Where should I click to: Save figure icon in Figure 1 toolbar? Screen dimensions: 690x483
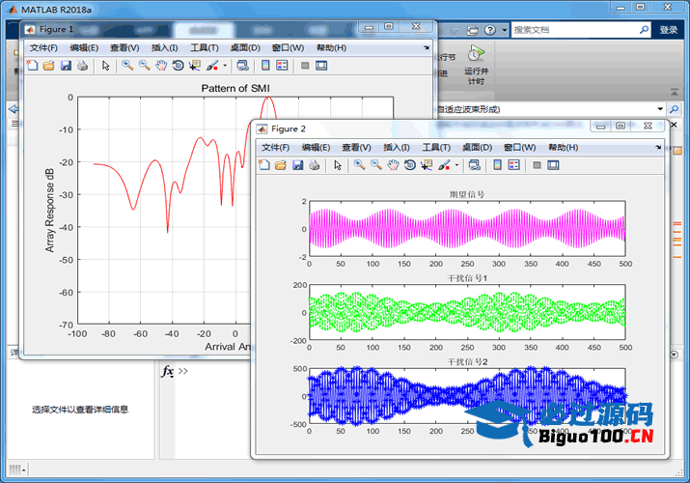66,66
